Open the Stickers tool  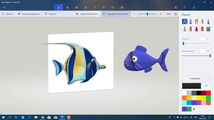[x=86, y=7]
